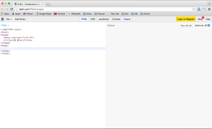Click the opening <head> tag line
Image resolution: width=212 pixels, height=129 pixels.
tap(5, 35)
